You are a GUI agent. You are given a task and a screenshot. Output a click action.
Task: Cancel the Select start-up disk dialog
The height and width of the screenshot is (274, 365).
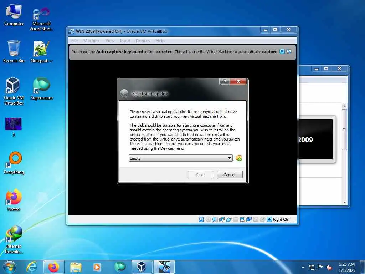tap(230, 175)
